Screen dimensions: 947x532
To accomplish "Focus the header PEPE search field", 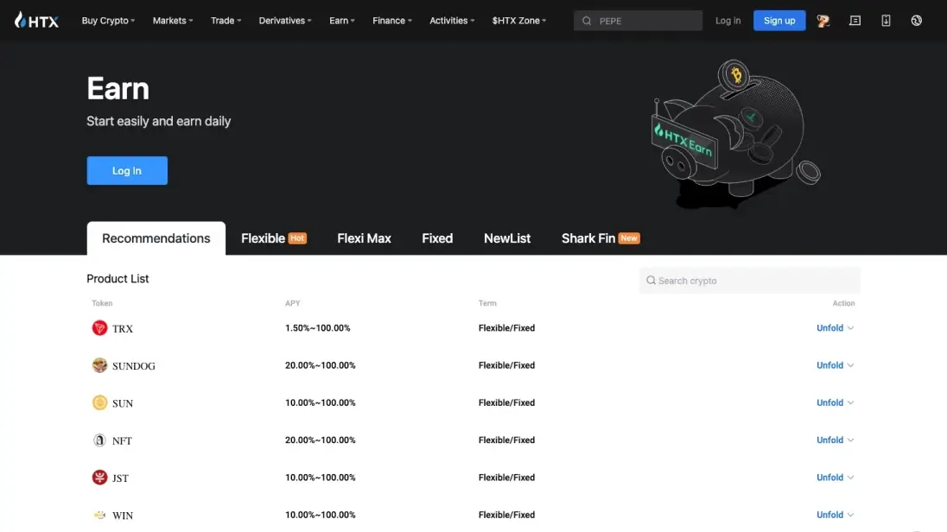I will (638, 21).
